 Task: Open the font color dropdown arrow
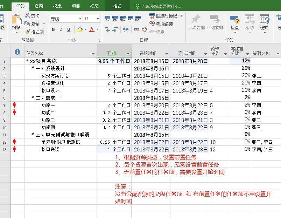pyautogui.click(x=97, y=29)
